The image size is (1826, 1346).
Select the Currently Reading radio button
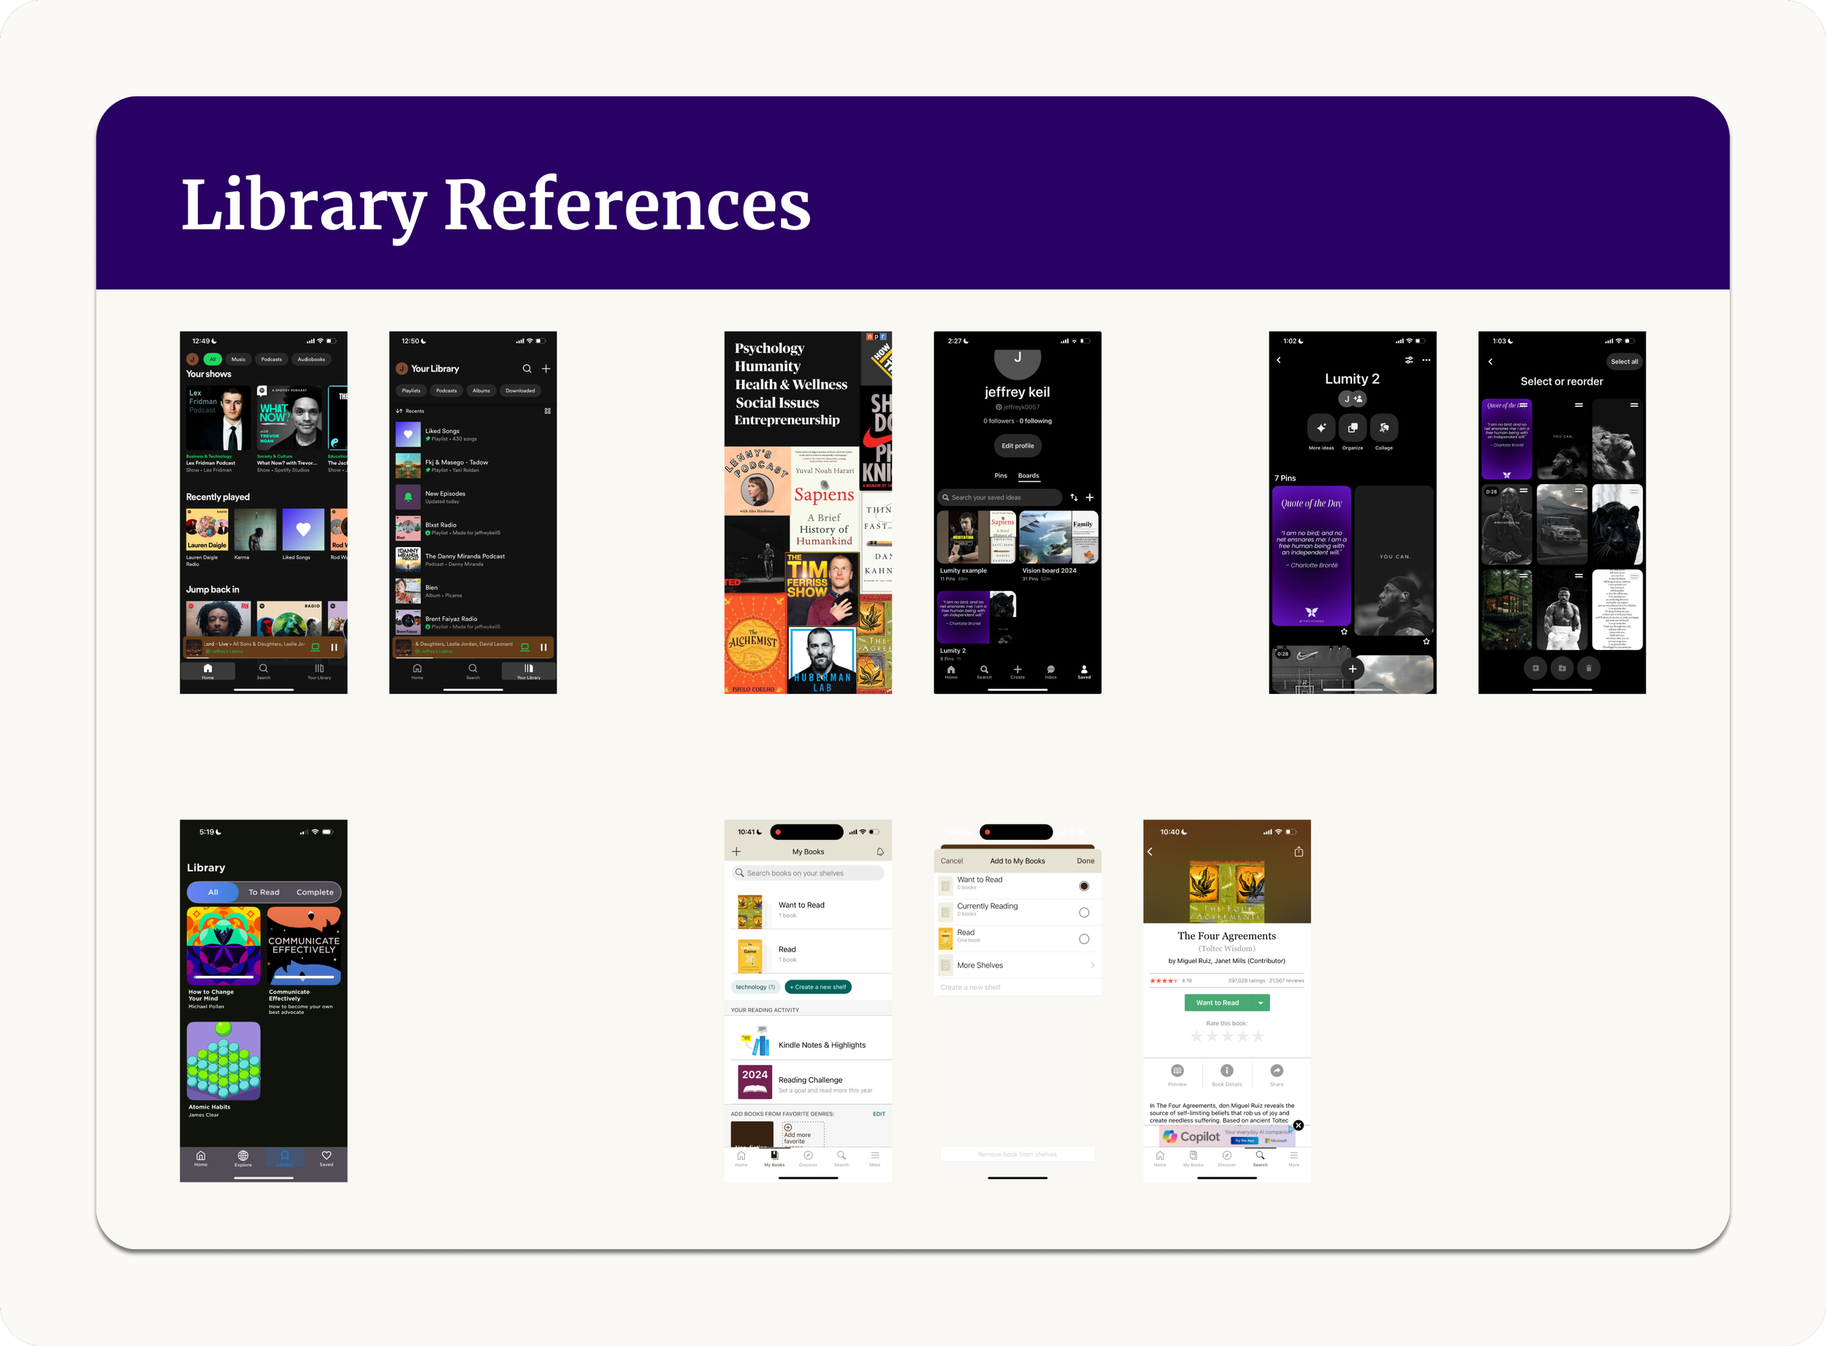click(x=1084, y=912)
